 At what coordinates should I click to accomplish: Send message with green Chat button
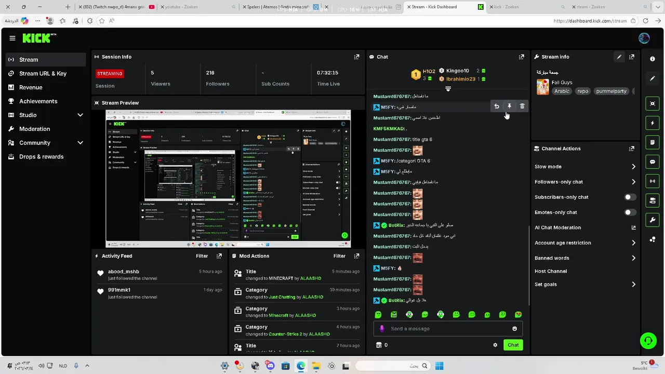[x=513, y=345]
